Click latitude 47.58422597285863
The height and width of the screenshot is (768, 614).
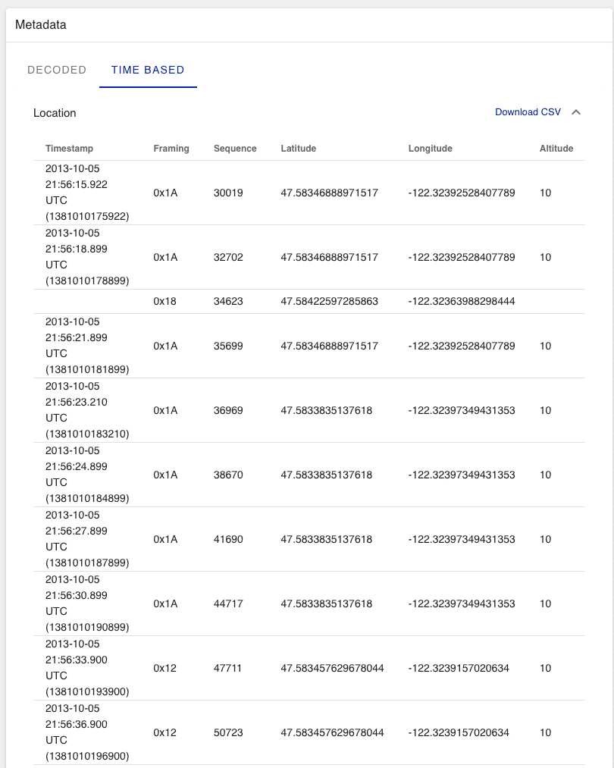330,301
